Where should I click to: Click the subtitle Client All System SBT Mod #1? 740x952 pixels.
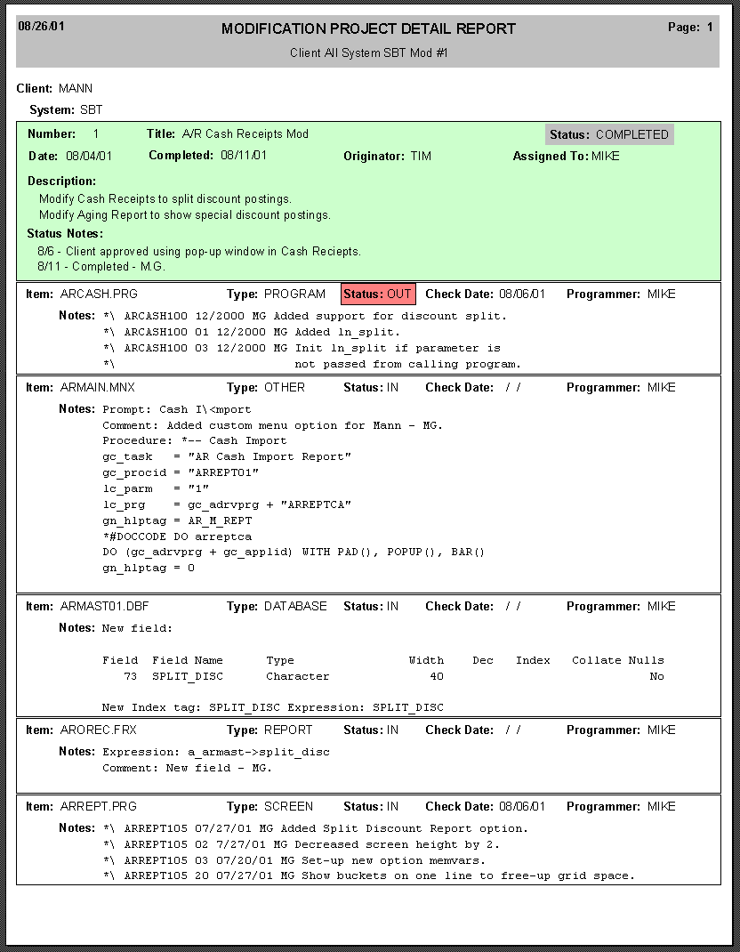[x=368, y=52]
